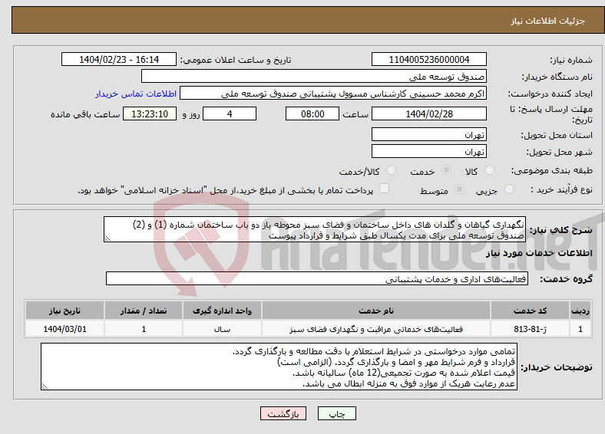Click the service code cell ژ-81-813
605x434 pixels.
click(x=531, y=329)
